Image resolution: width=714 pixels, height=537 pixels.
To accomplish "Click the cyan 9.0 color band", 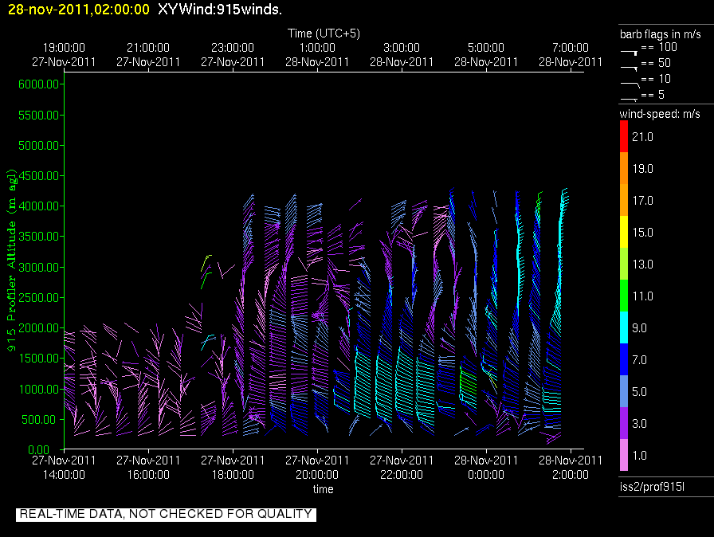I will point(623,327).
